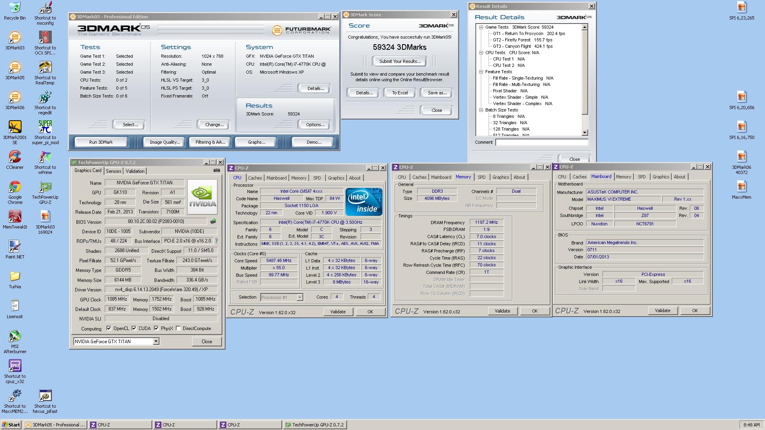Click the Run 3DMark button
The width and height of the screenshot is (765, 430).
point(101,142)
